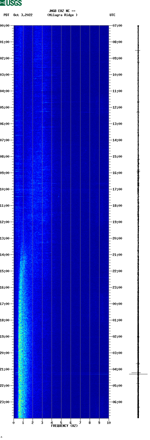150x440 pixels.
Task: Click the 15:00 PDT time label
Action: [5, 271]
